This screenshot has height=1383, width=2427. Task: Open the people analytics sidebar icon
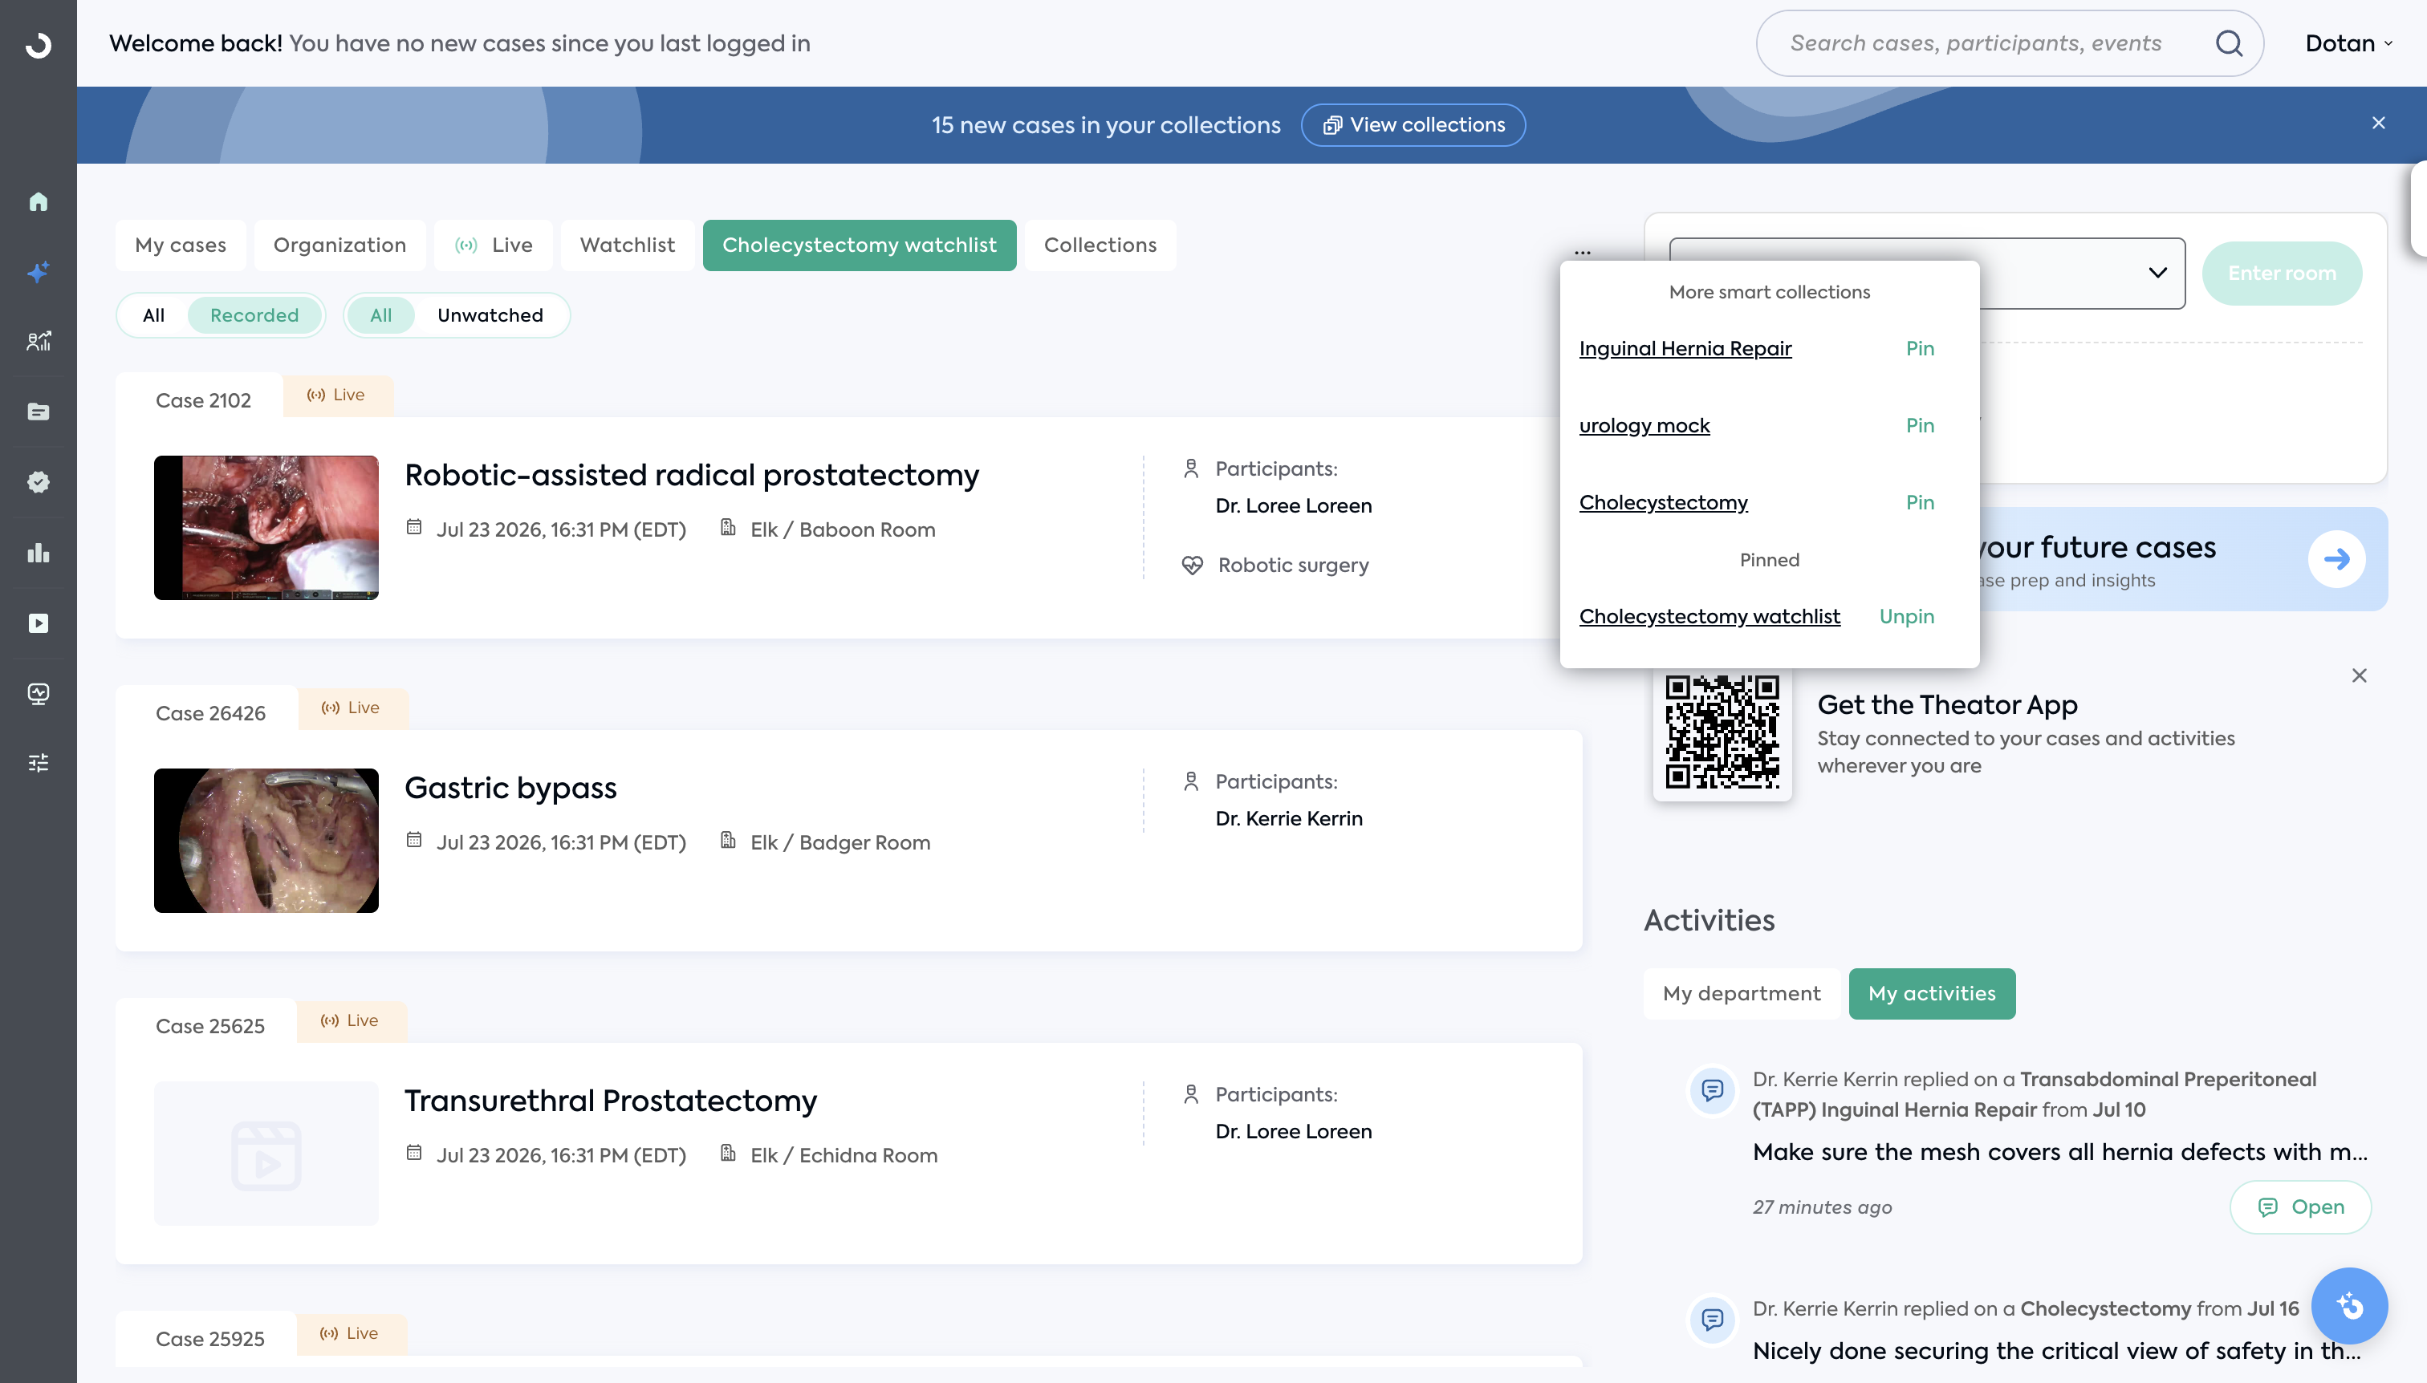pos(38,342)
